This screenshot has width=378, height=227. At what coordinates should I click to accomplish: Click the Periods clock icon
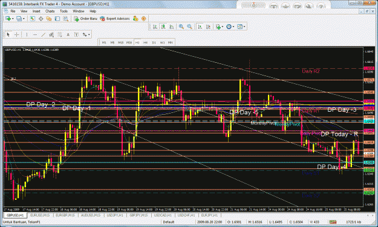point(229,27)
